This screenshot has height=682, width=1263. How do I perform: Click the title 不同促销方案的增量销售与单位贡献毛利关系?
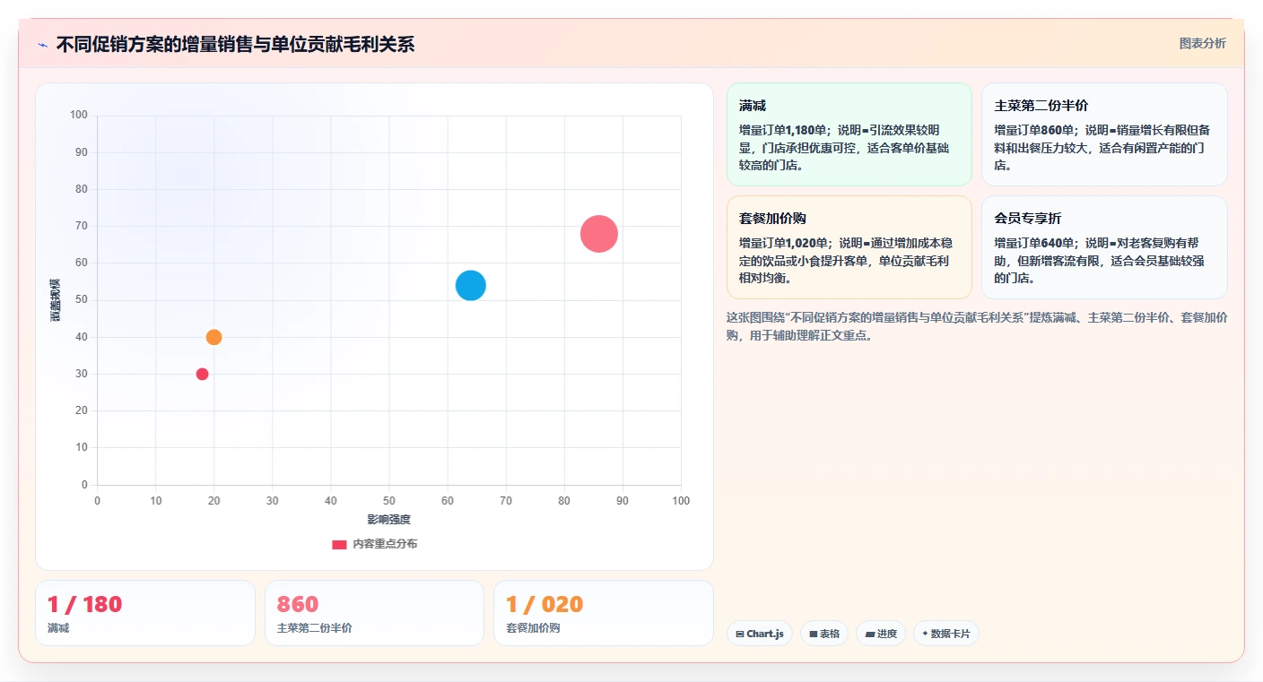[235, 44]
